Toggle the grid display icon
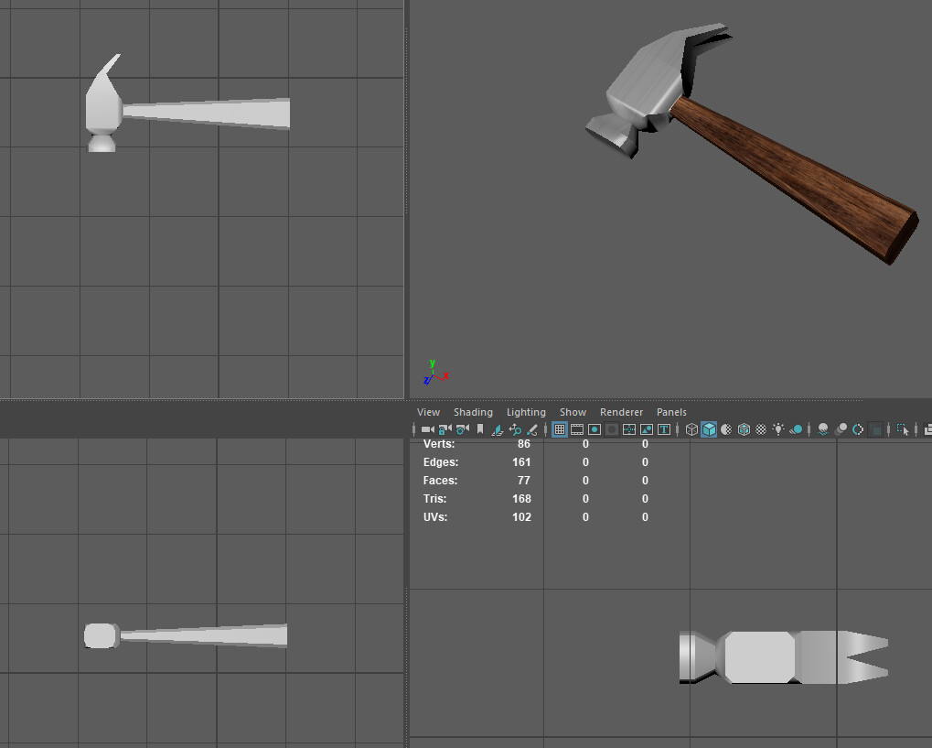The width and height of the screenshot is (932, 748). click(x=560, y=428)
